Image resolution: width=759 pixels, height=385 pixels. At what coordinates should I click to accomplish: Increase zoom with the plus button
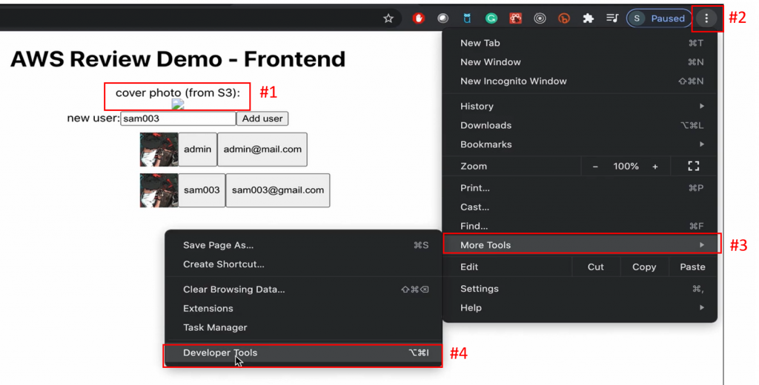(x=655, y=167)
